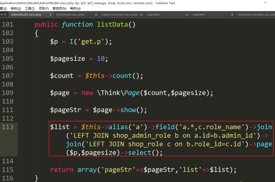
Task: Open the 首选项(N) Preferences menu
Action: (x=59, y=9)
